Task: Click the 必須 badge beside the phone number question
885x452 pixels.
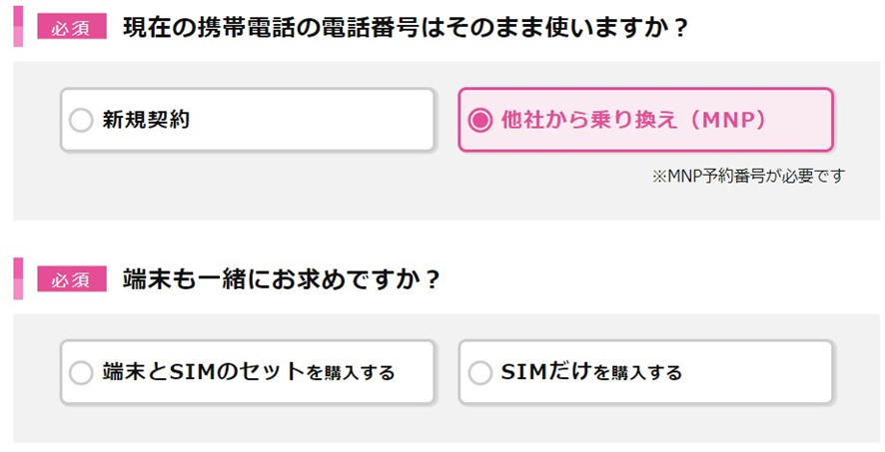Action: 71,27
